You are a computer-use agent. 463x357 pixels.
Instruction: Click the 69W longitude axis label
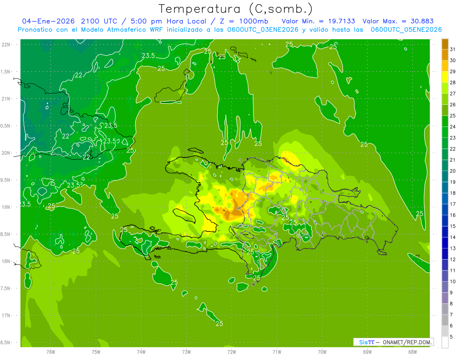point(367,352)
